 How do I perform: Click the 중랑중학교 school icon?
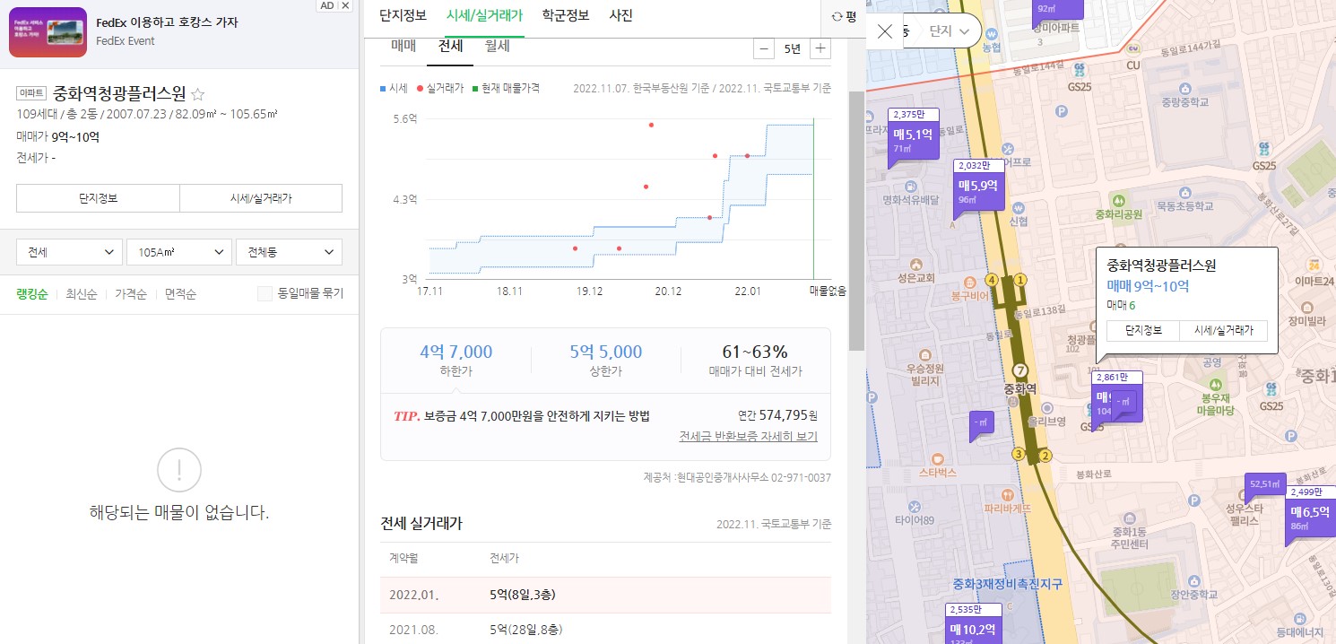(x=1185, y=89)
